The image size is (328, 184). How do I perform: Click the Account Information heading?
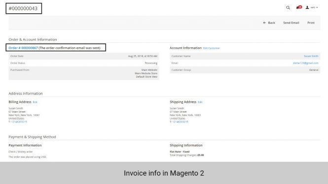(185, 48)
